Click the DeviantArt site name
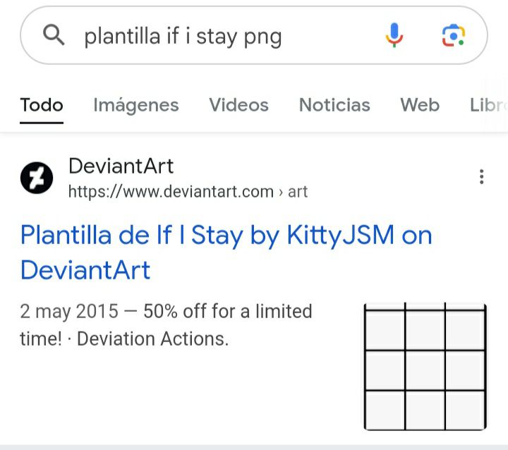This screenshot has width=508, height=450. [x=121, y=166]
